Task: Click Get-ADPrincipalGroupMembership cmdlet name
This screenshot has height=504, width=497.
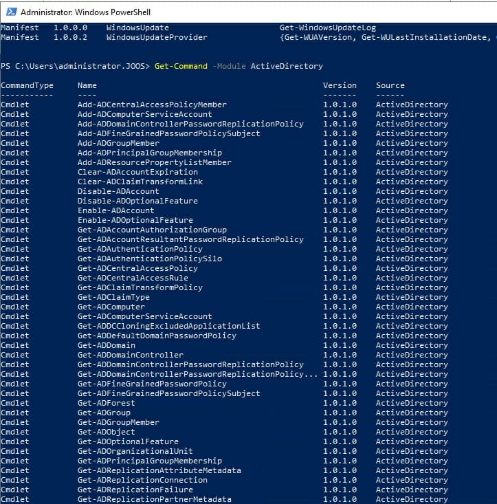Action: click(150, 461)
